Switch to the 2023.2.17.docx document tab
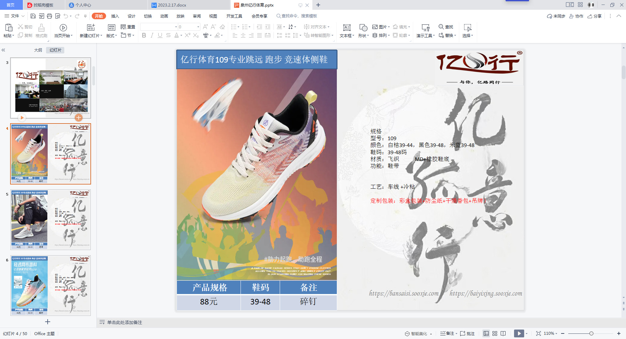626x339 pixels. 189,5
